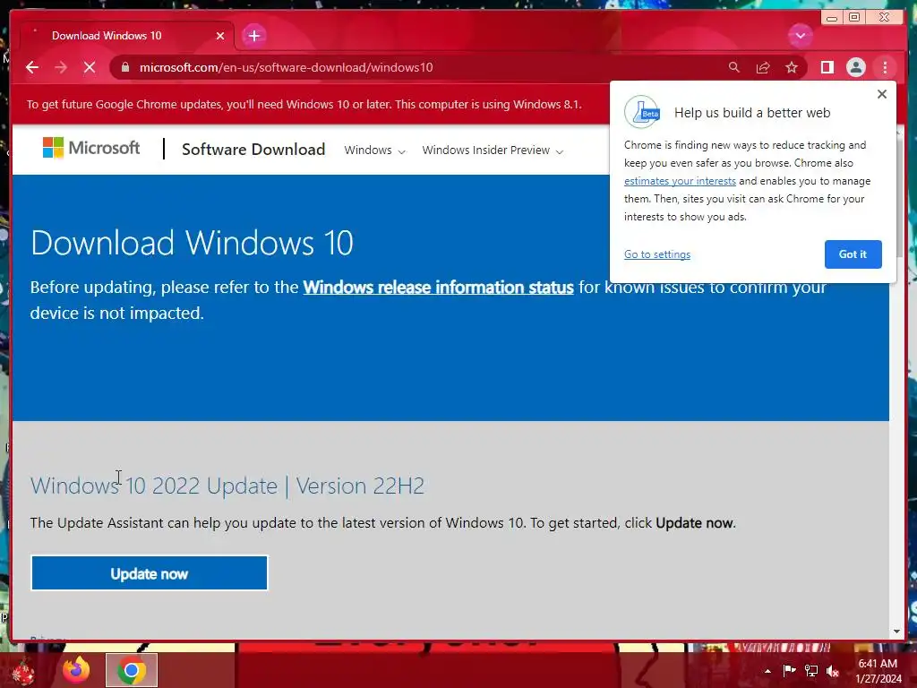Select the Download Windows 10 tab
917x688 pixels.
(x=125, y=36)
